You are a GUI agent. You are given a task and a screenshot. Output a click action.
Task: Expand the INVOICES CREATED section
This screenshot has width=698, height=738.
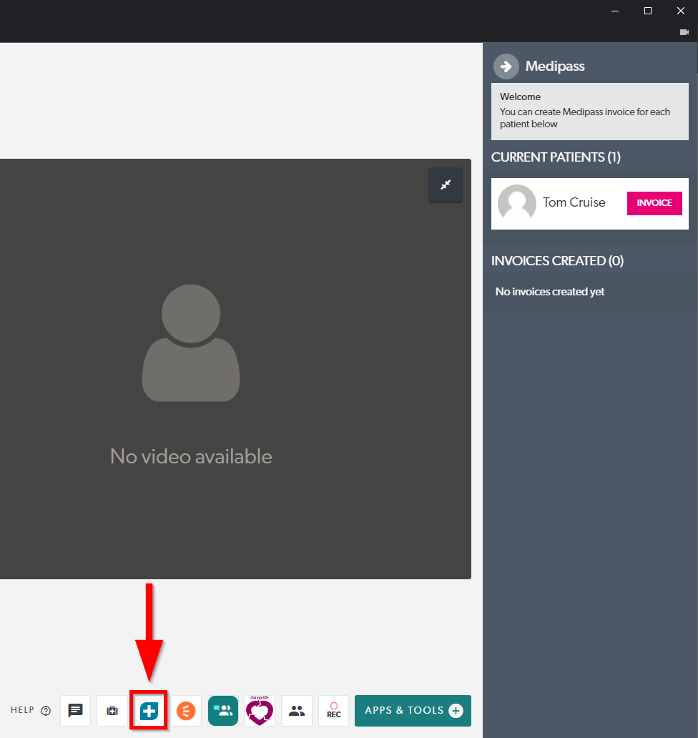(x=557, y=260)
